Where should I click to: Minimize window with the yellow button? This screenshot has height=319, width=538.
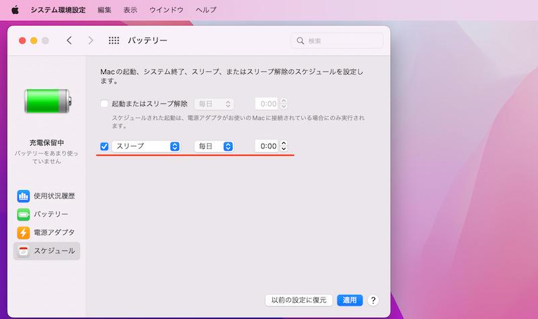[x=34, y=41]
